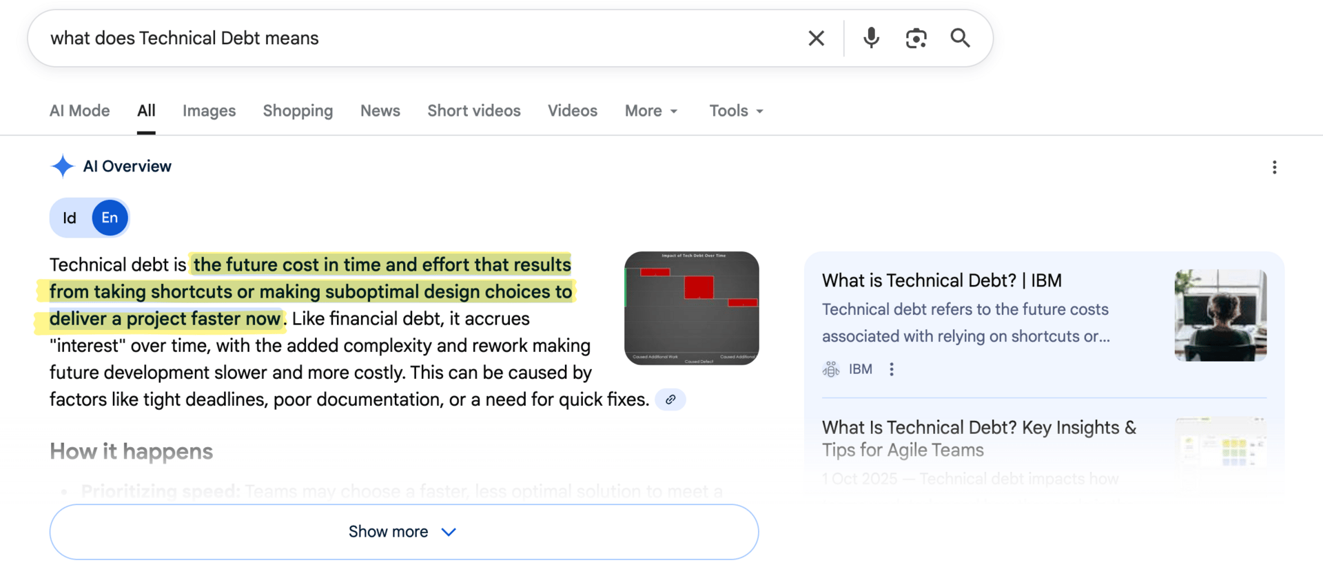Click the IBM source favicon

[x=831, y=369]
